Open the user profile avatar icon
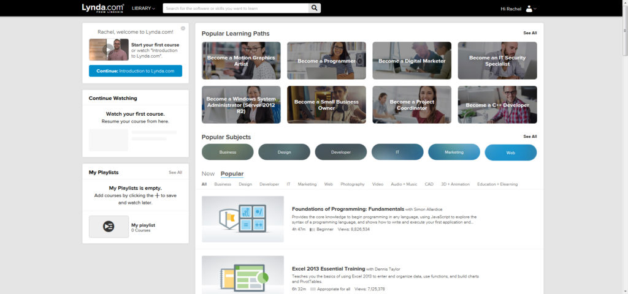 (529, 9)
